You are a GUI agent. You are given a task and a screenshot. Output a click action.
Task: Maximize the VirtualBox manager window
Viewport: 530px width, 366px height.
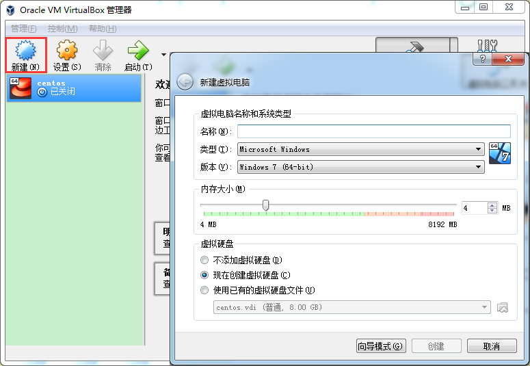[483, 7]
